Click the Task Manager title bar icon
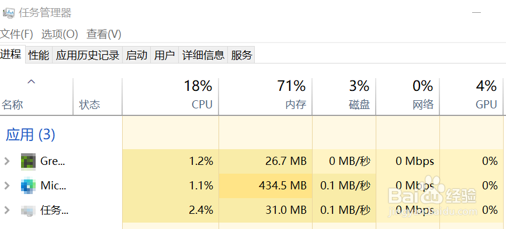 (8, 13)
